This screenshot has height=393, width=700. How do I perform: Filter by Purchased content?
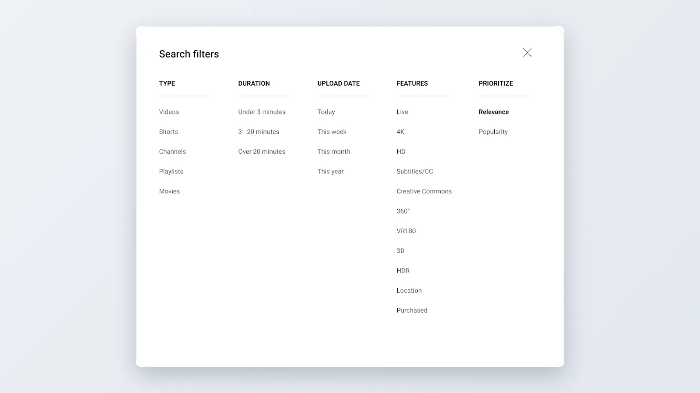(412, 310)
